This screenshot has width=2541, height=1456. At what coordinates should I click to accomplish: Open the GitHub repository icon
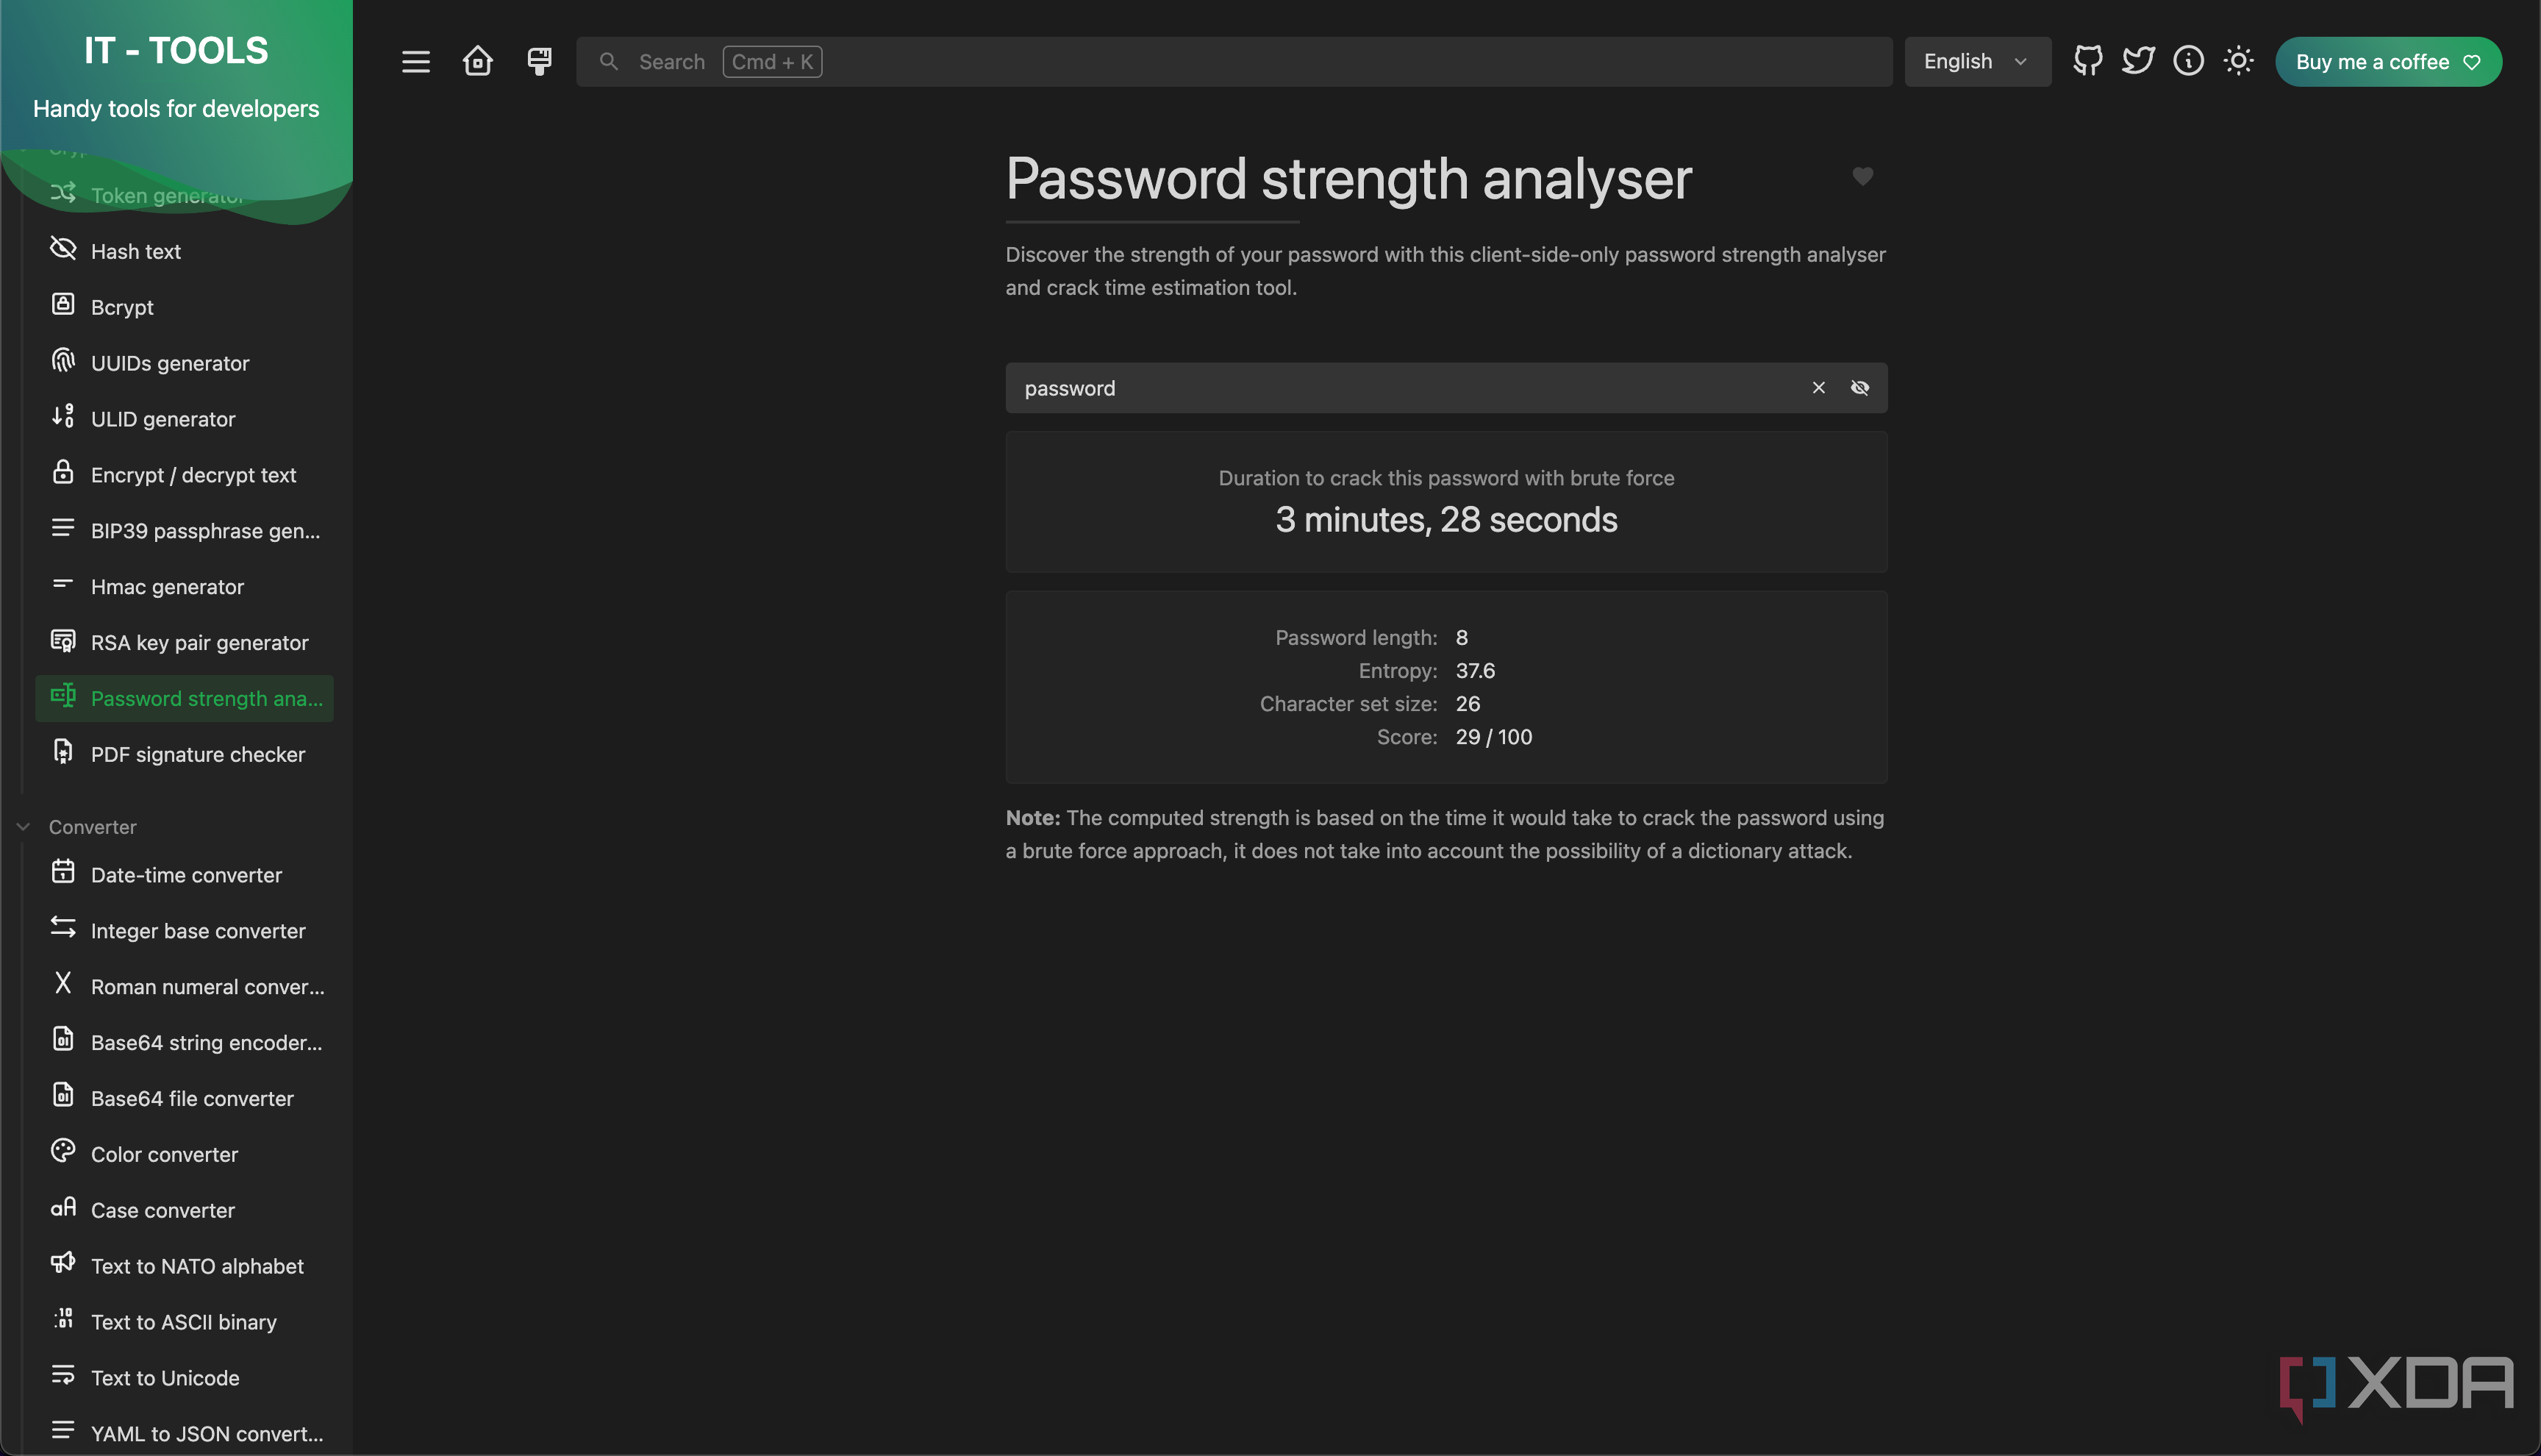pyautogui.click(x=2088, y=61)
